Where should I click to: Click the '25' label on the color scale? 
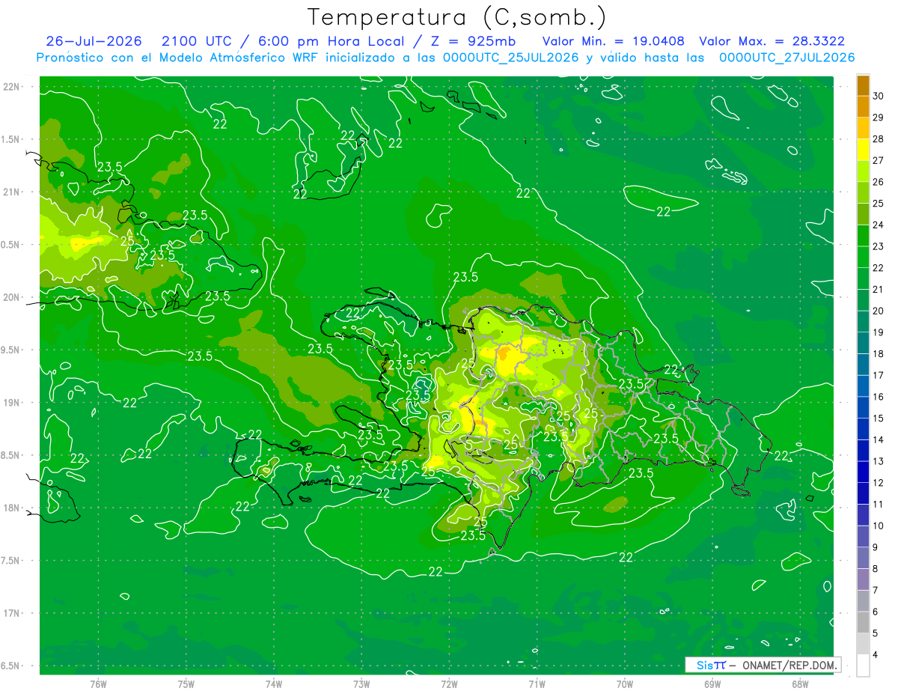coord(878,203)
